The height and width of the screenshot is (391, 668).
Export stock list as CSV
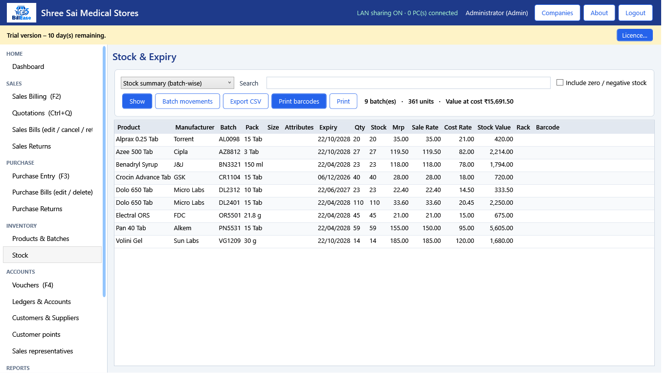(x=246, y=101)
